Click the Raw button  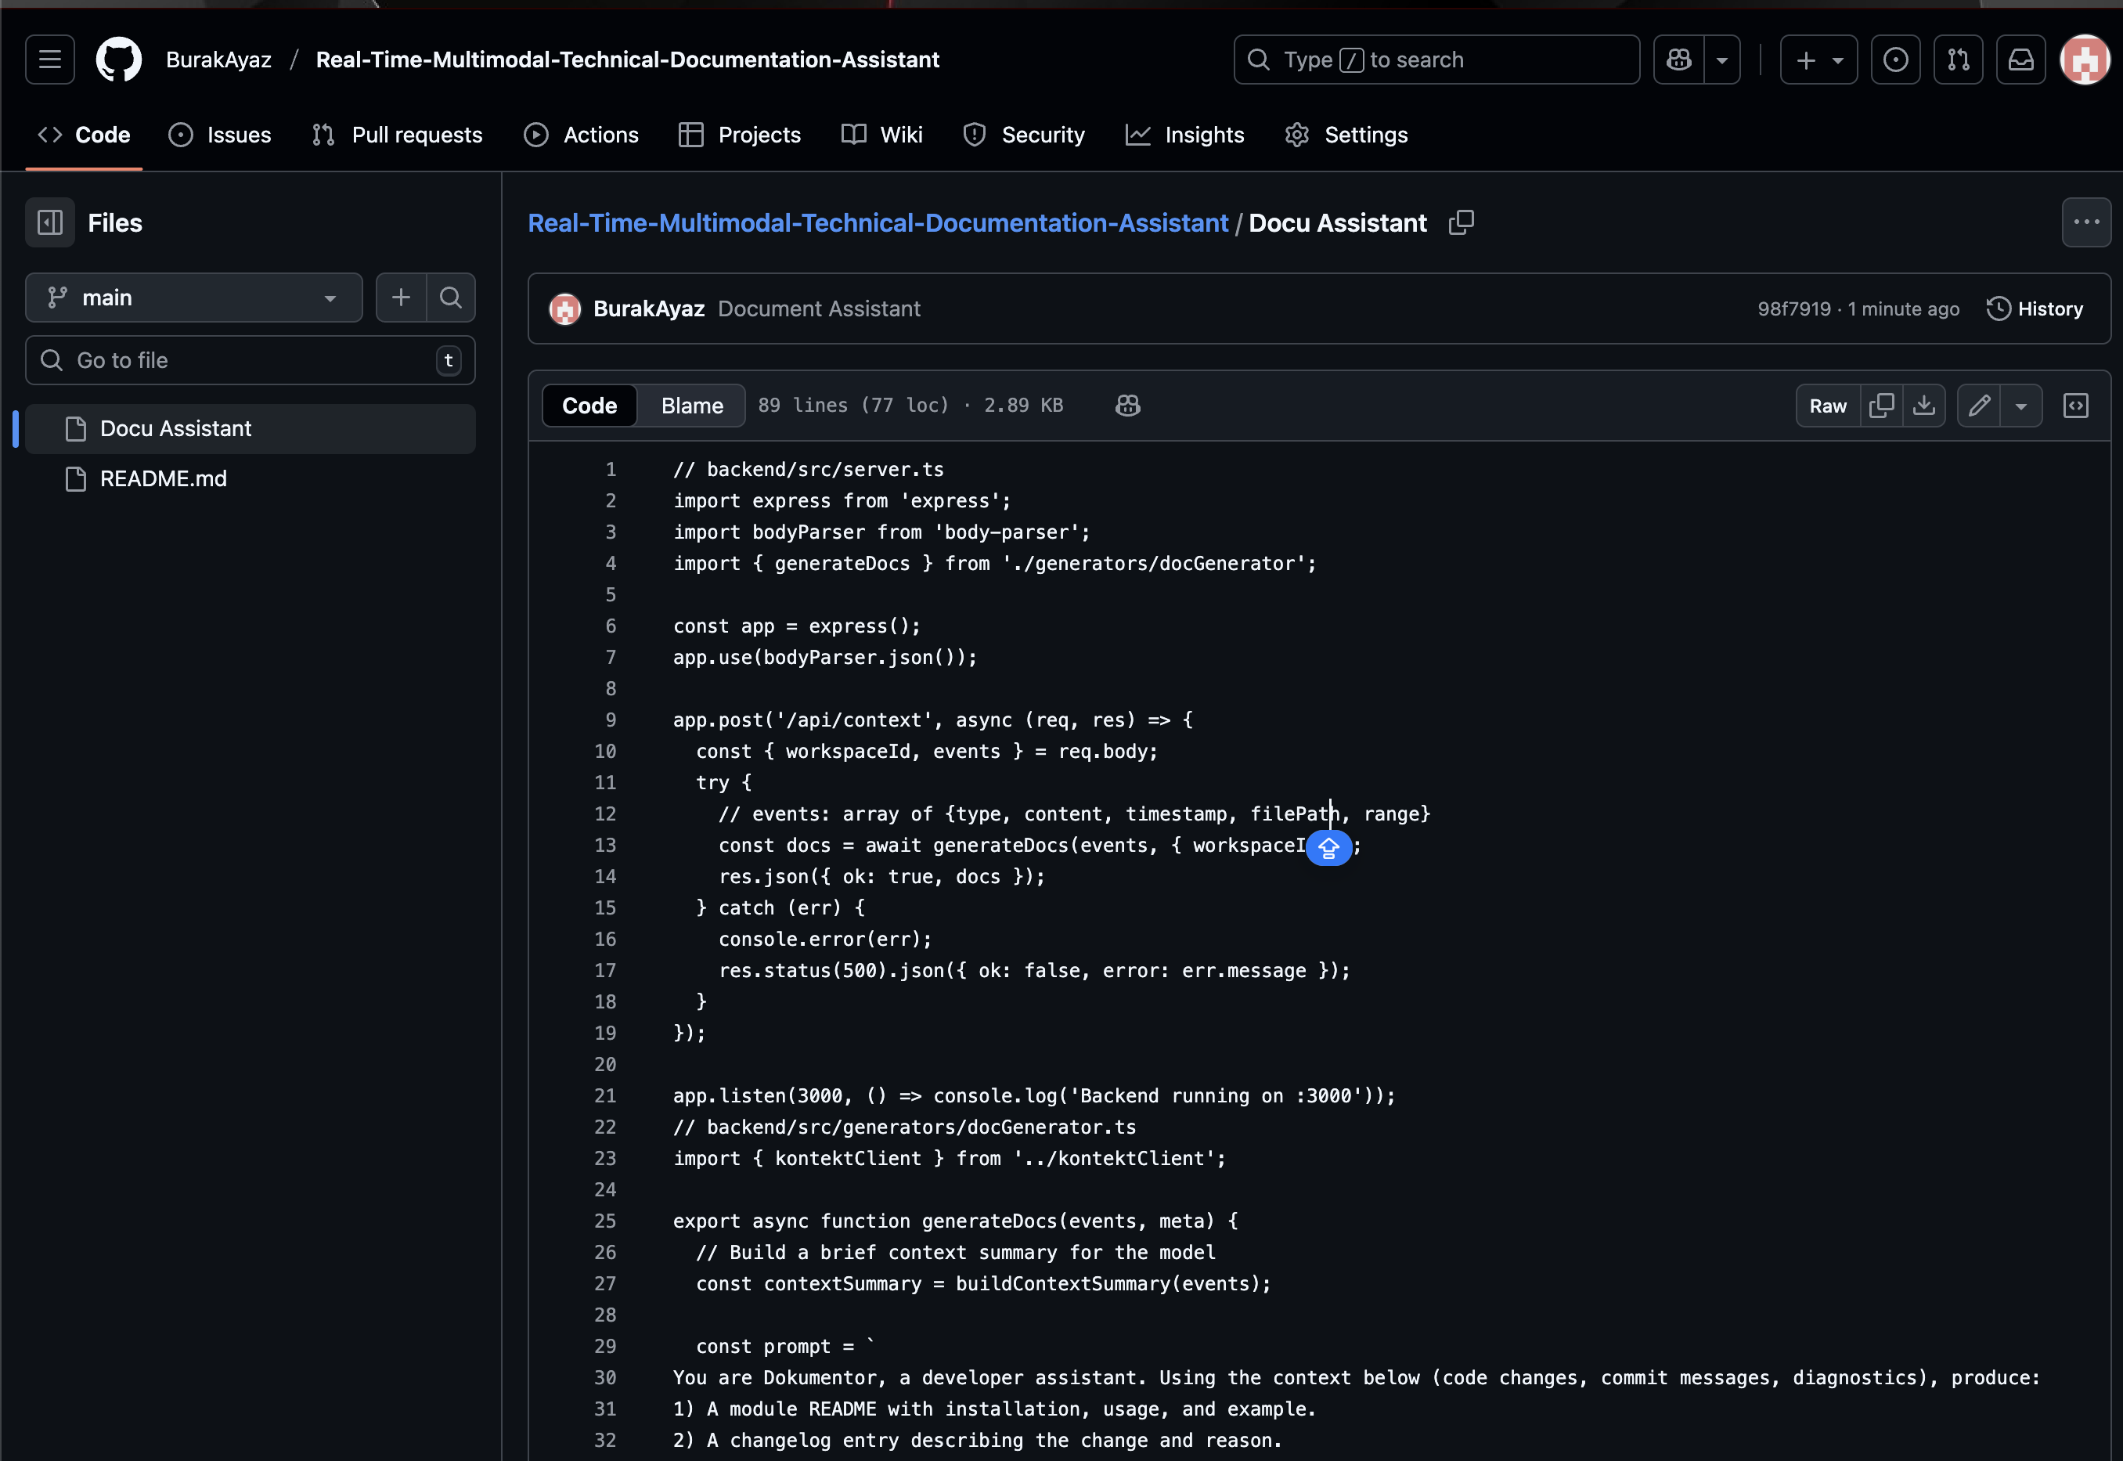(1827, 406)
